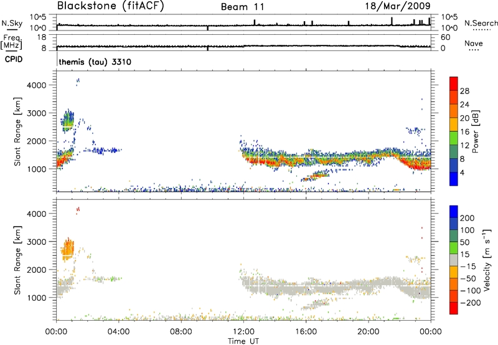This screenshot has width=498, height=345.
Task: Click the '16:00' time axis tick label
Action: (x=306, y=331)
